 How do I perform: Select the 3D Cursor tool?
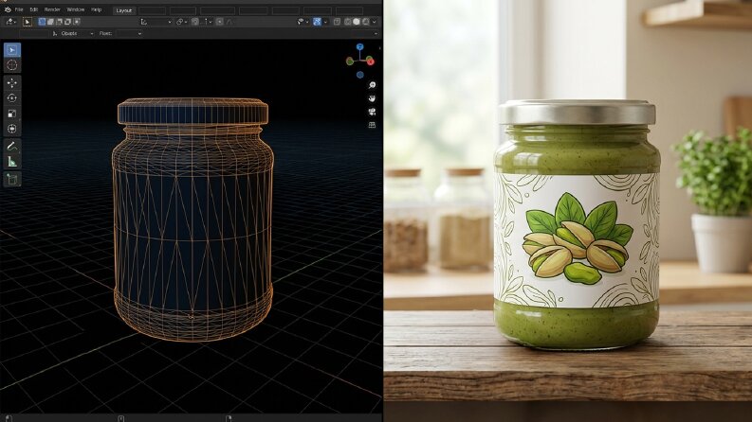[12, 65]
